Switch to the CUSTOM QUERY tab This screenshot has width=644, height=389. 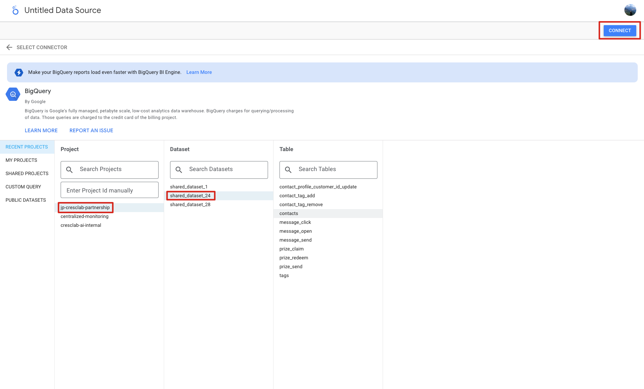click(27, 187)
